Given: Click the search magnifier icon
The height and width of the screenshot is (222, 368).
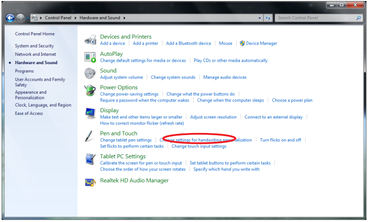Looking at the screenshot, I should coord(358,18).
